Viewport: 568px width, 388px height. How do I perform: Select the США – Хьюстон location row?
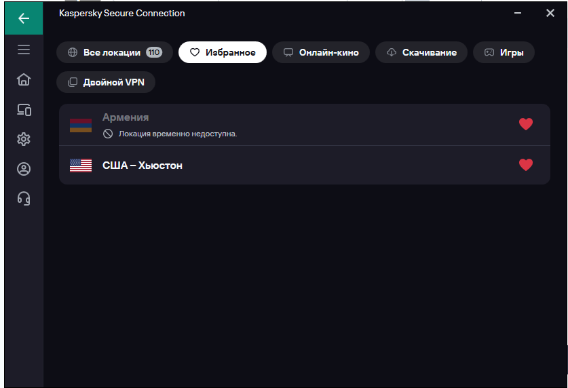pyautogui.click(x=305, y=165)
